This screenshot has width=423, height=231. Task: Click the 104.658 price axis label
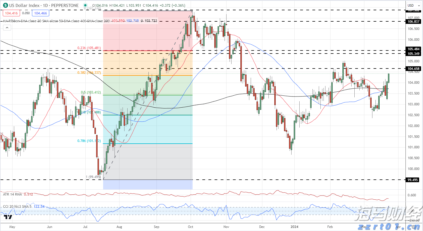click(x=413, y=69)
